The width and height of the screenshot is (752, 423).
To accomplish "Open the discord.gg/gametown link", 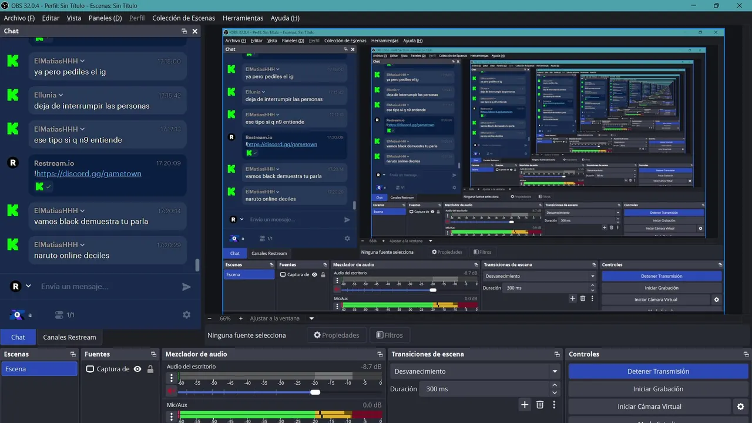I will coord(89,174).
